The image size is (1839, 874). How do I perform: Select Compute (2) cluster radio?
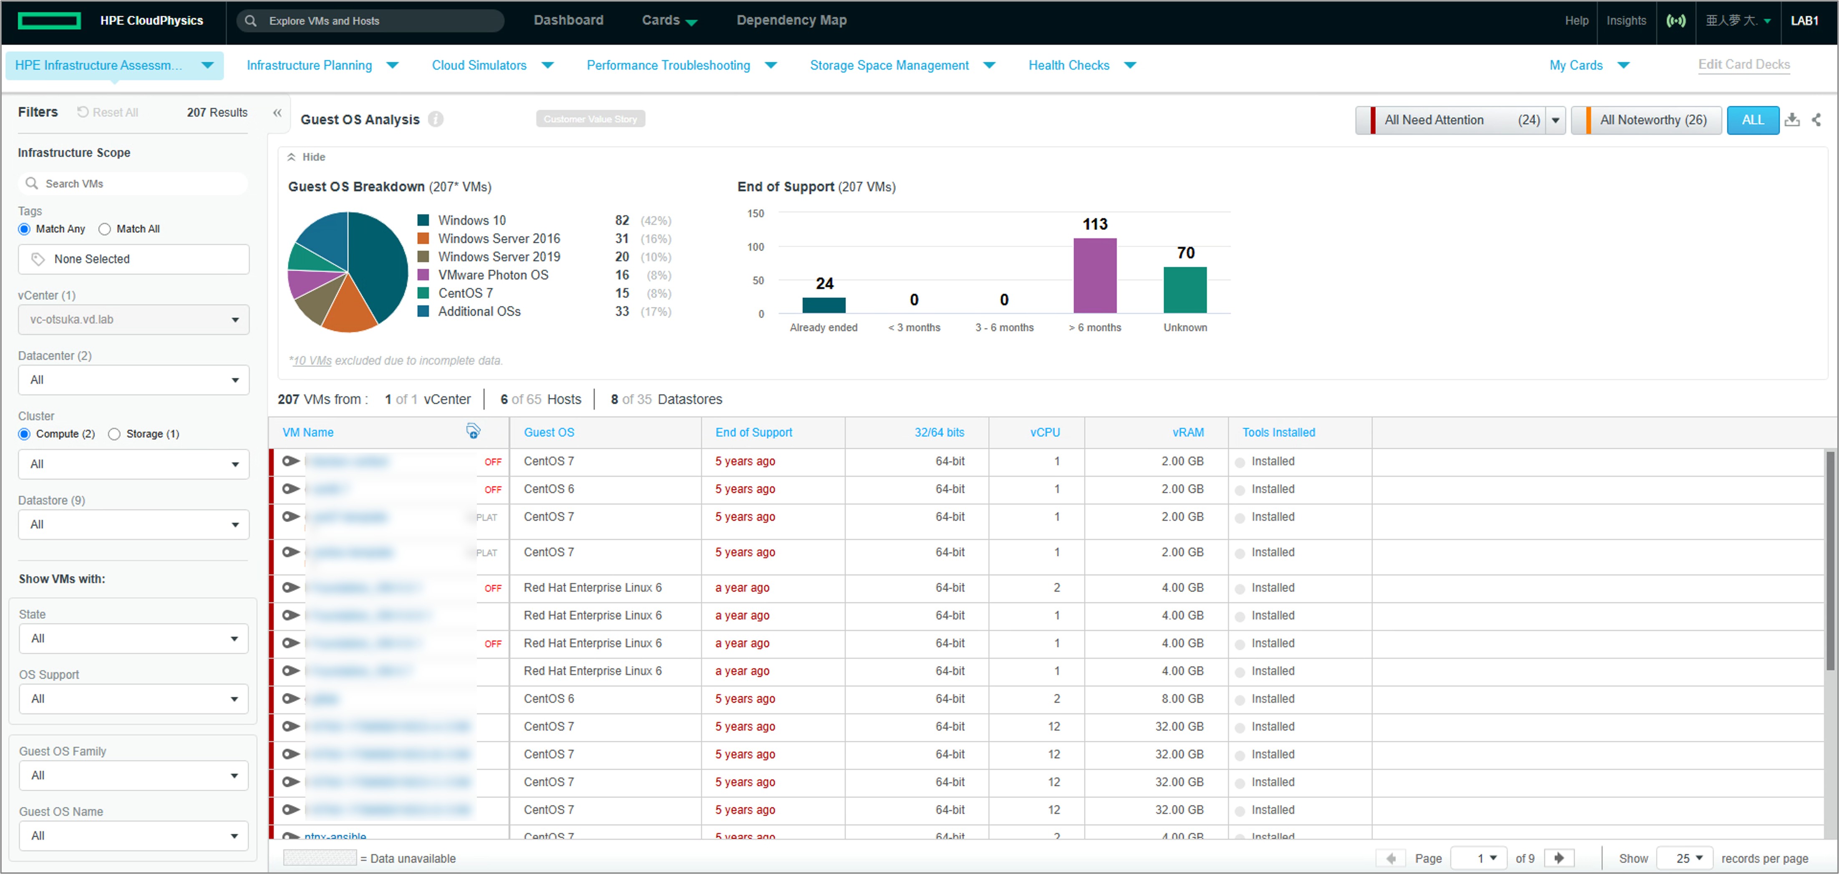[24, 434]
